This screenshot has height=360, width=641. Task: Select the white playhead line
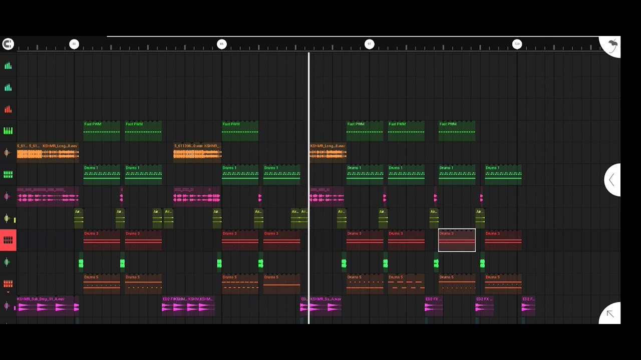tap(308, 187)
